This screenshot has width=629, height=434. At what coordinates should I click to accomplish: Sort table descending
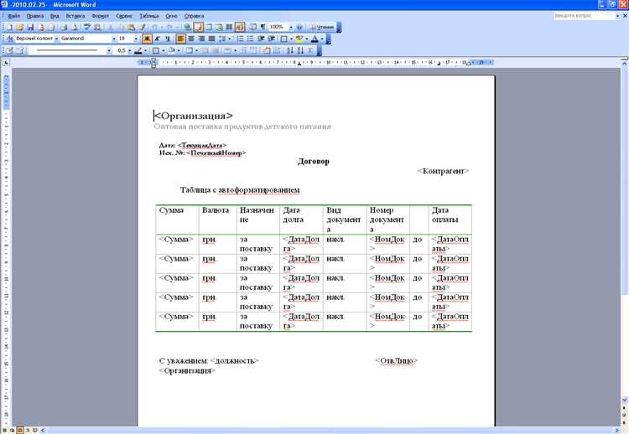(x=300, y=50)
